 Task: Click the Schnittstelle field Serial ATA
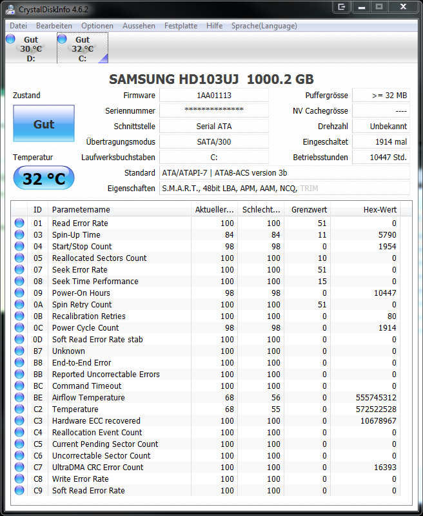[x=214, y=127]
